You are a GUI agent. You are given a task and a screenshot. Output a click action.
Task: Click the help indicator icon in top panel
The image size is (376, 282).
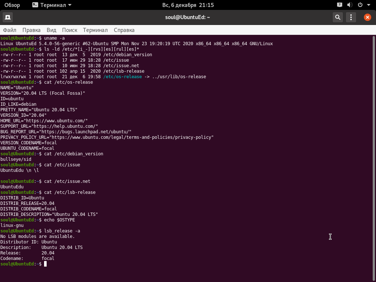pos(340,5)
